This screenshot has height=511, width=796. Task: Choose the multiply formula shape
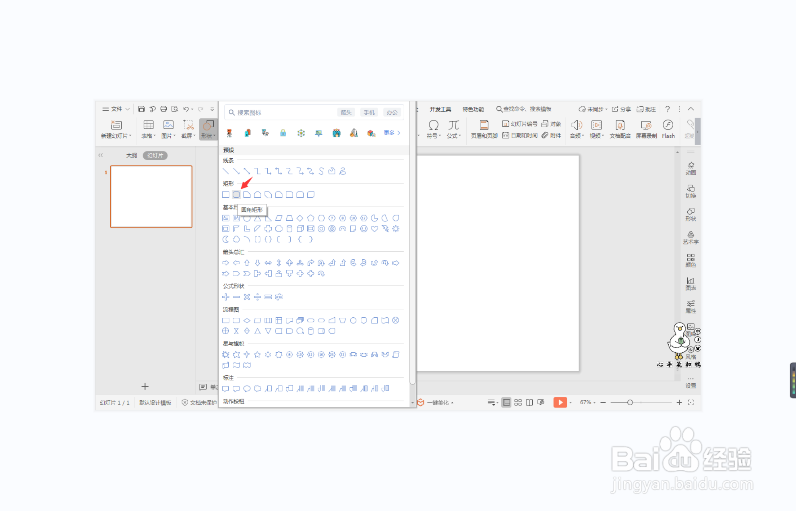tap(247, 297)
